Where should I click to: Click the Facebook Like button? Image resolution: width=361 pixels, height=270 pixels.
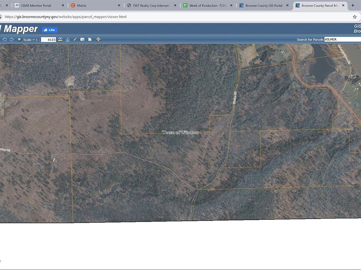click(50, 30)
